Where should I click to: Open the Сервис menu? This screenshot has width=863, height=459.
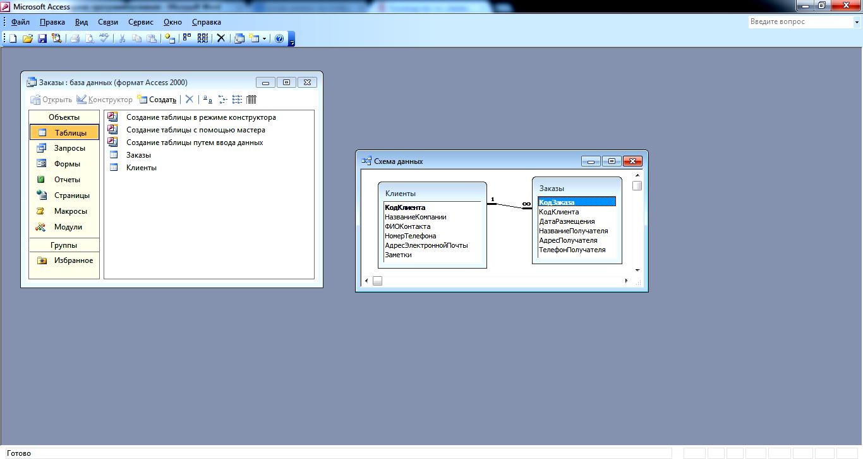point(141,22)
